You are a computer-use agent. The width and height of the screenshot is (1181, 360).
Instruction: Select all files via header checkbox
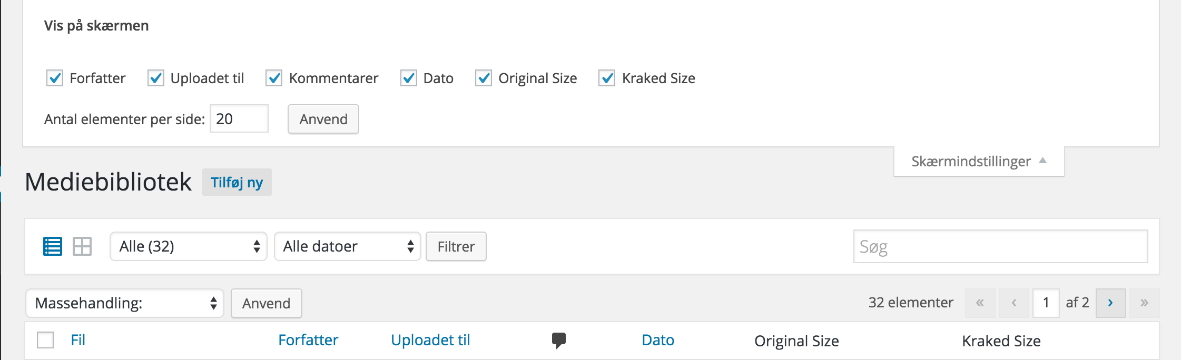45,340
